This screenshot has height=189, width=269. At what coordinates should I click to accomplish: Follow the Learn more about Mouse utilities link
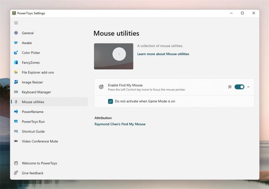tap(163, 54)
